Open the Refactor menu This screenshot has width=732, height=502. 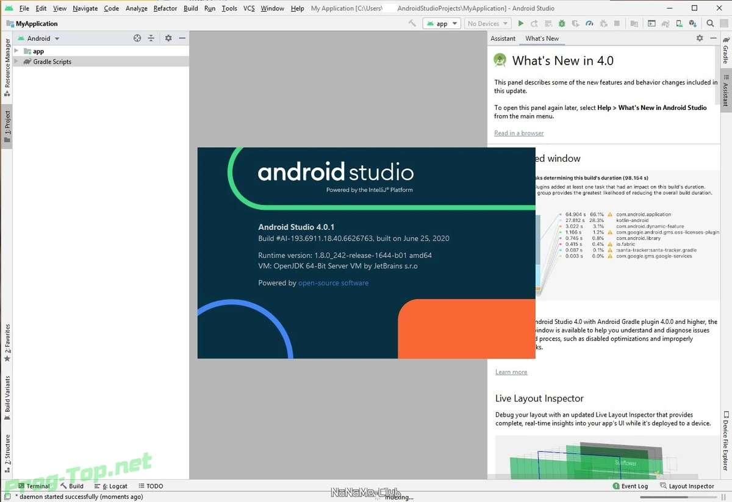coord(165,9)
